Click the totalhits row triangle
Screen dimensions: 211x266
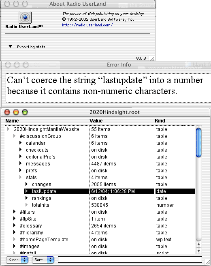(x=27, y=205)
